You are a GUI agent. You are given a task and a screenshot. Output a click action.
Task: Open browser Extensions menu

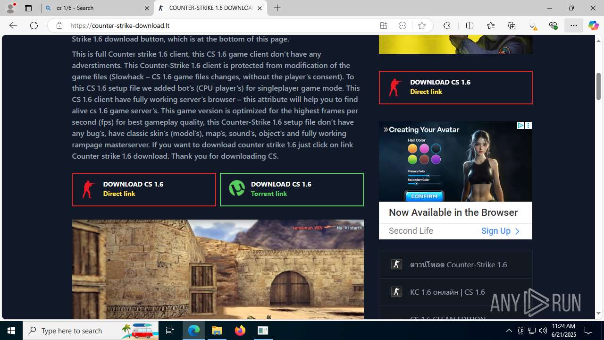pyautogui.click(x=447, y=25)
